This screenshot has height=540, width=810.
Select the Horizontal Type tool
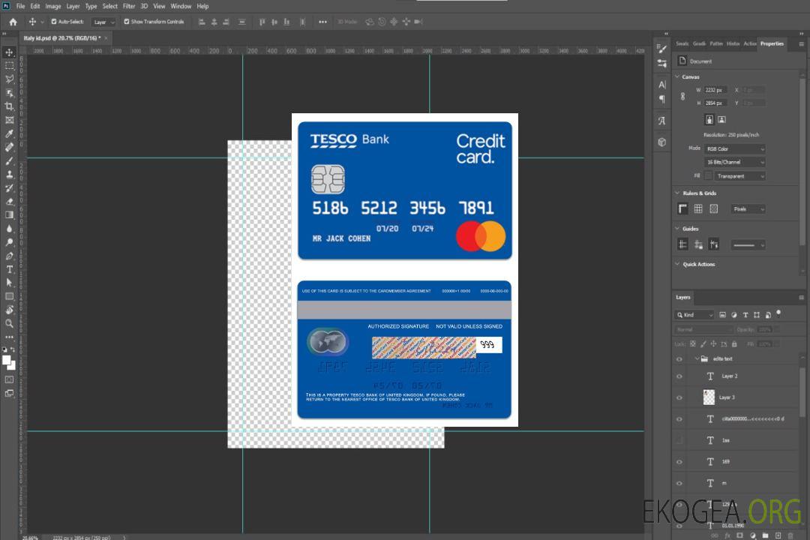point(9,269)
